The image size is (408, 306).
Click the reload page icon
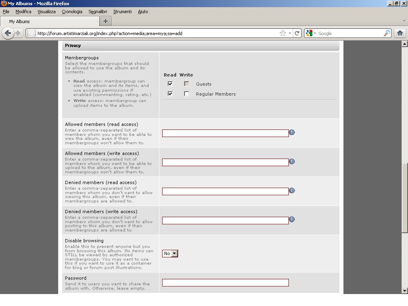[x=297, y=33]
